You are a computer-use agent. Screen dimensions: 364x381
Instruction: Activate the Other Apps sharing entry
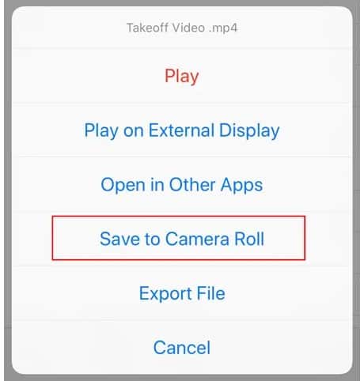[x=182, y=185]
